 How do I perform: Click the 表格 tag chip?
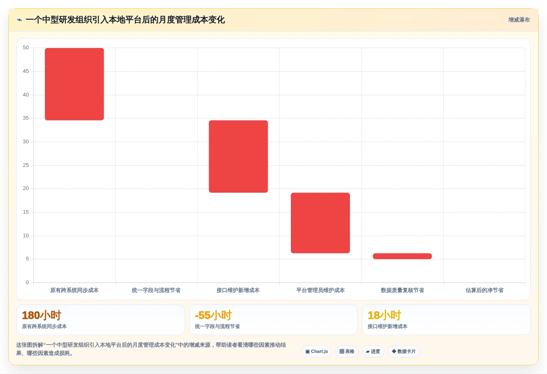pos(347,352)
